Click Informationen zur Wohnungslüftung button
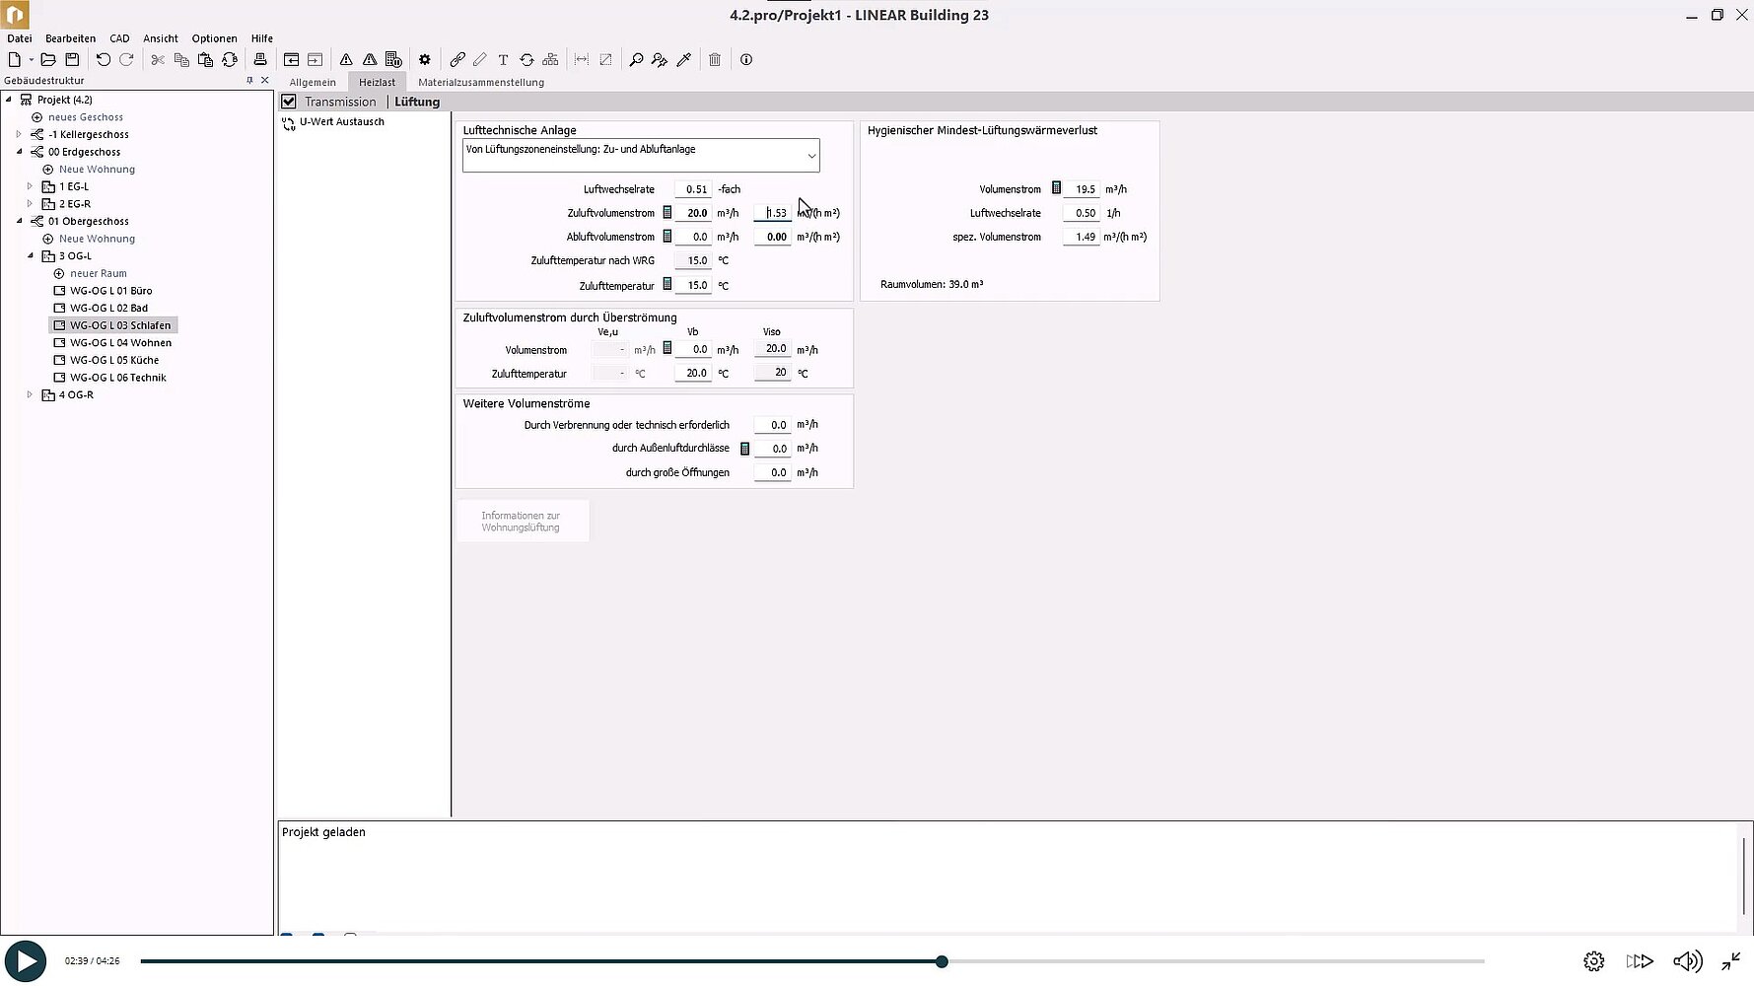Image resolution: width=1754 pixels, height=986 pixels. (x=522, y=522)
